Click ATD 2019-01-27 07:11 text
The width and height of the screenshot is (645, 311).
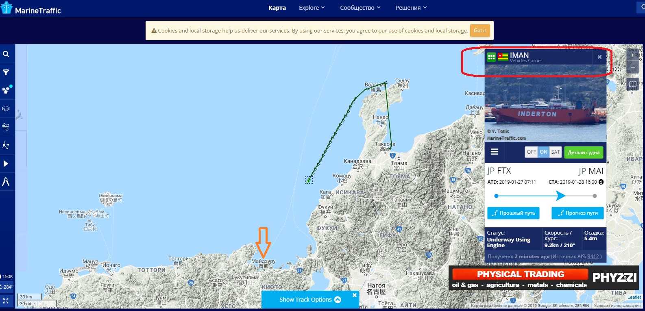512,182
